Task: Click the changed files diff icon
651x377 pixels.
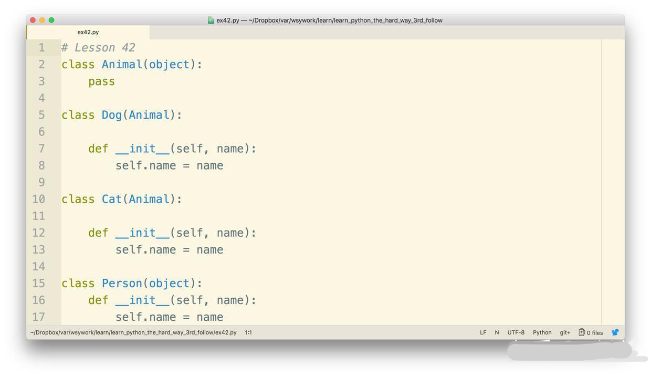Action: click(x=582, y=332)
